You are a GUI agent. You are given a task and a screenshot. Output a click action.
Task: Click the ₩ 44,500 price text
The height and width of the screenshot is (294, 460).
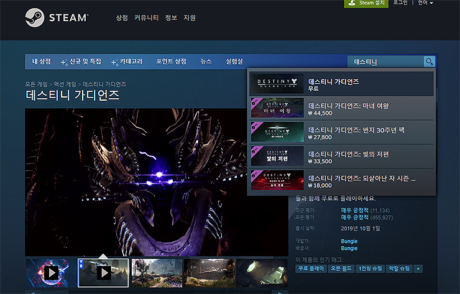tap(320, 113)
